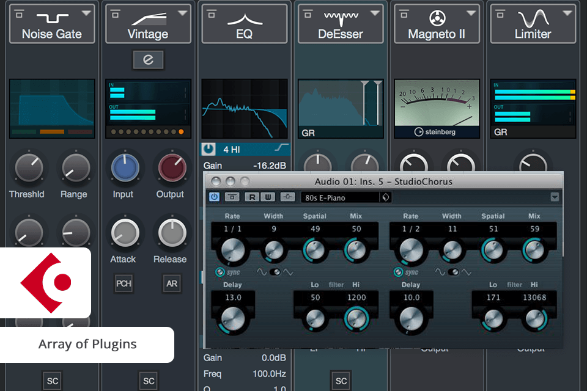Open the StudioChorus functions menu arrow

pyautogui.click(x=555, y=197)
